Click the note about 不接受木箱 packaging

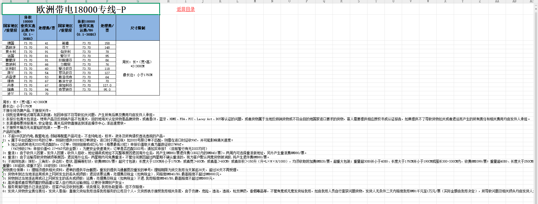(36, 127)
